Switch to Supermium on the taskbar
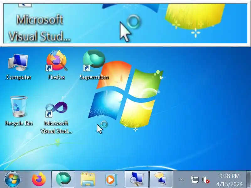This screenshot has width=251, height=188. [63, 179]
